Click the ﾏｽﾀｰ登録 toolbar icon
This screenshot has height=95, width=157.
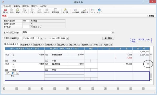click(75, 11)
